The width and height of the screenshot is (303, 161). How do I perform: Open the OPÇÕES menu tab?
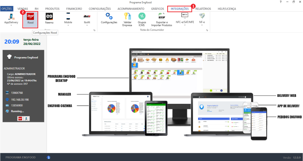tap(7, 9)
